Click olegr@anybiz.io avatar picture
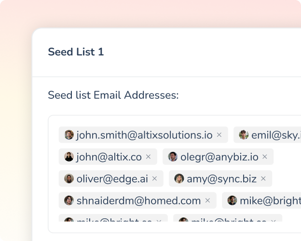This screenshot has width=301, height=241. click(x=173, y=157)
